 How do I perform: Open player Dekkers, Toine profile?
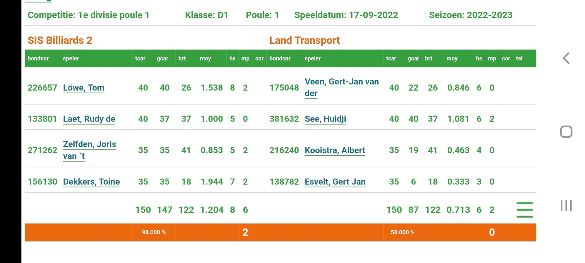(x=91, y=181)
